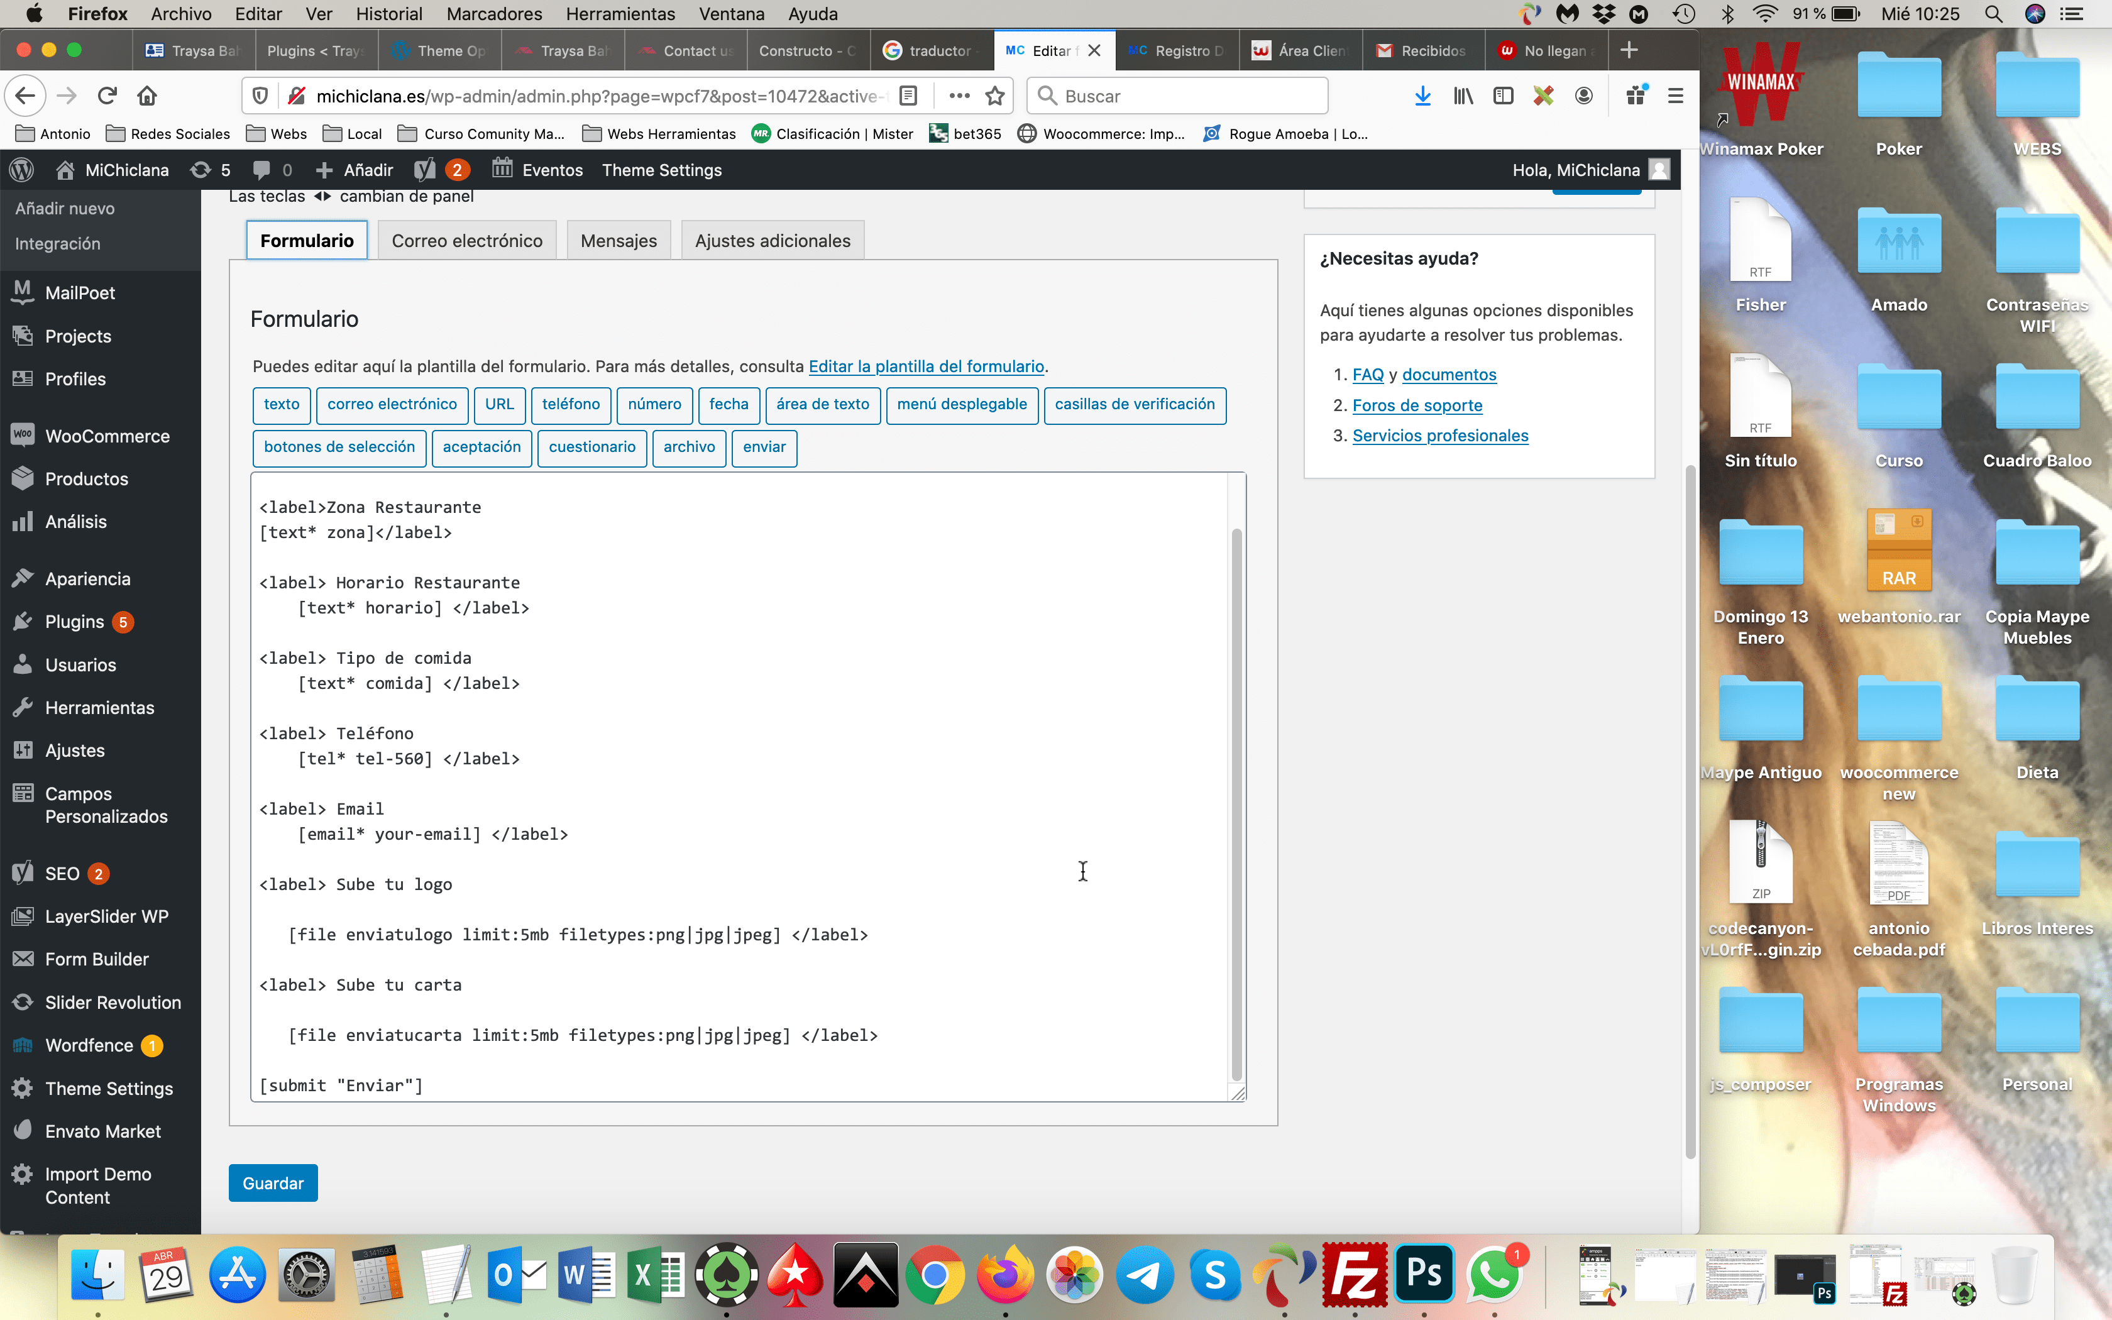Open Foros de soporte link
Viewport: 2112px width, 1320px height.
[x=1417, y=405]
